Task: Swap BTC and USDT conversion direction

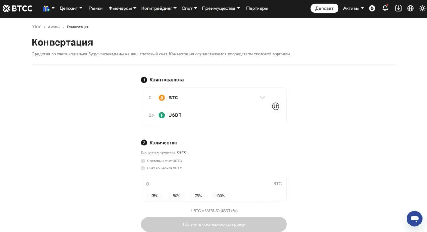Action: (x=276, y=106)
